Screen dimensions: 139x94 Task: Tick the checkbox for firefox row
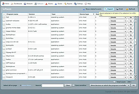coord(4,59)
